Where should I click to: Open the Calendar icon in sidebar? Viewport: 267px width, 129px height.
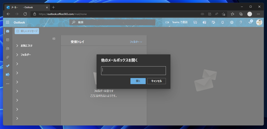(7, 40)
